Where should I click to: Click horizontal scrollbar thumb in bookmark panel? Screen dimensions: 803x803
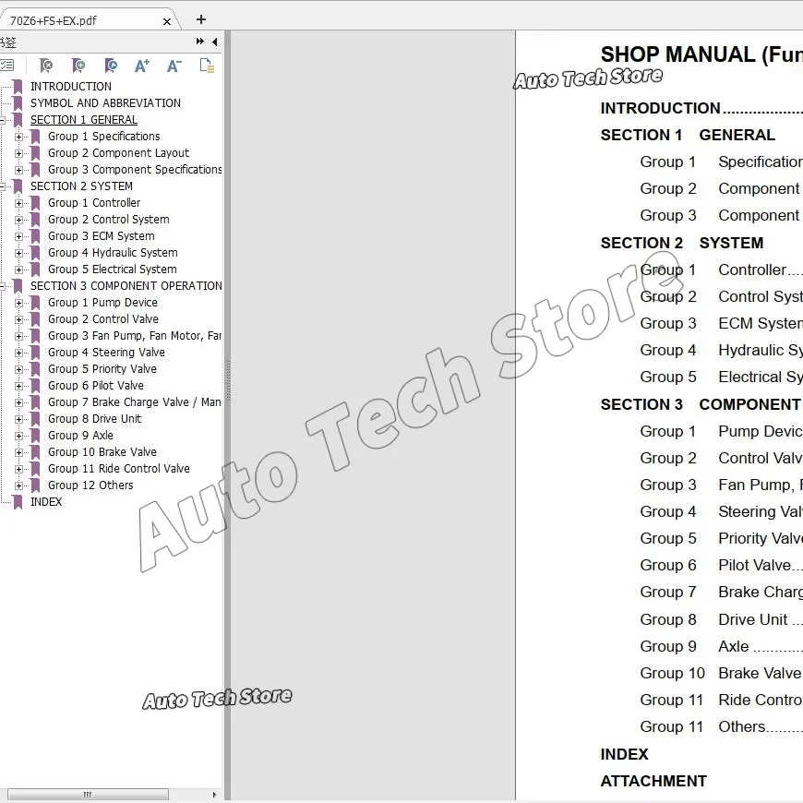(x=88, y=795)
